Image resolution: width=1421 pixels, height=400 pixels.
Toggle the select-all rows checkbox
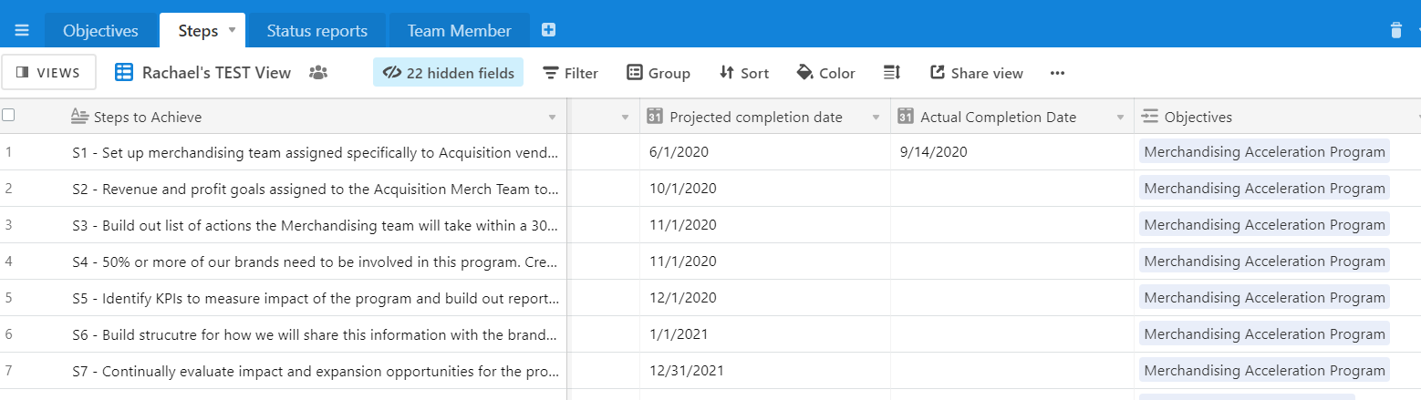click(8, 115)
